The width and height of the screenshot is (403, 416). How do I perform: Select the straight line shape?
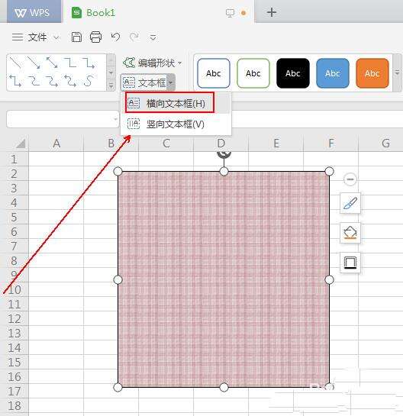tap(15, 63)
